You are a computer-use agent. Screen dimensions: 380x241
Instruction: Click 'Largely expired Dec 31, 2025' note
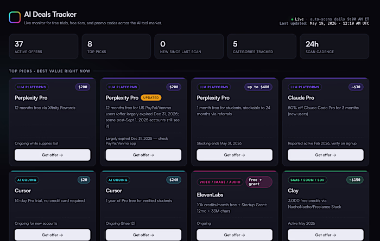[x=137, y=141]
